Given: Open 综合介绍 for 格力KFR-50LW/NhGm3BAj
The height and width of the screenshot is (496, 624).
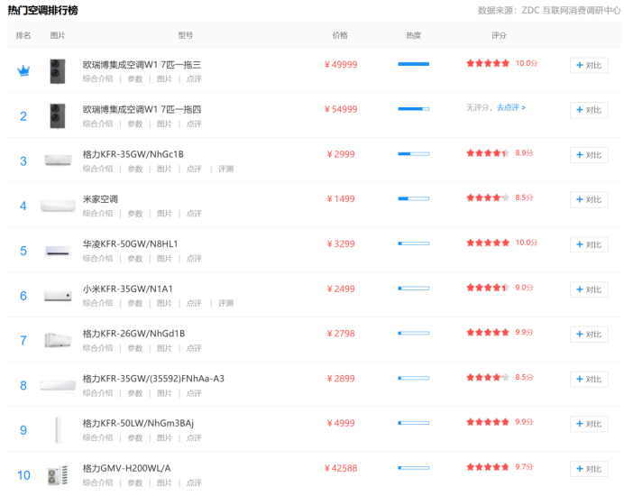Looking at the screenshot, I should (97, 437).
